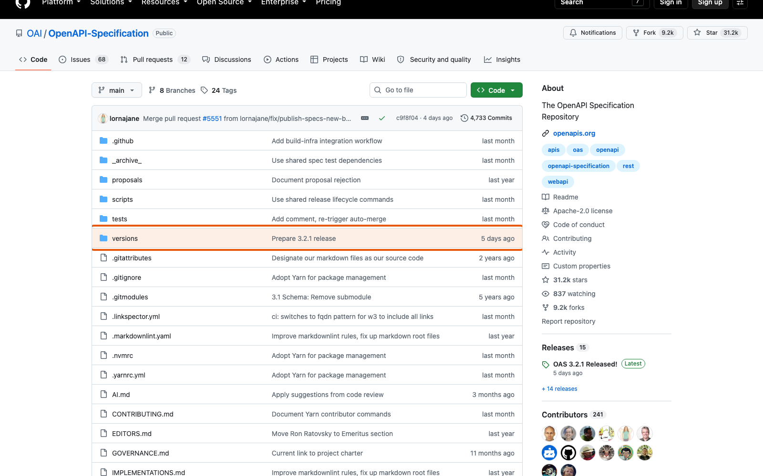Switch to the Issues tab
This screenshot has height=476, width=763.
(83, 59)
